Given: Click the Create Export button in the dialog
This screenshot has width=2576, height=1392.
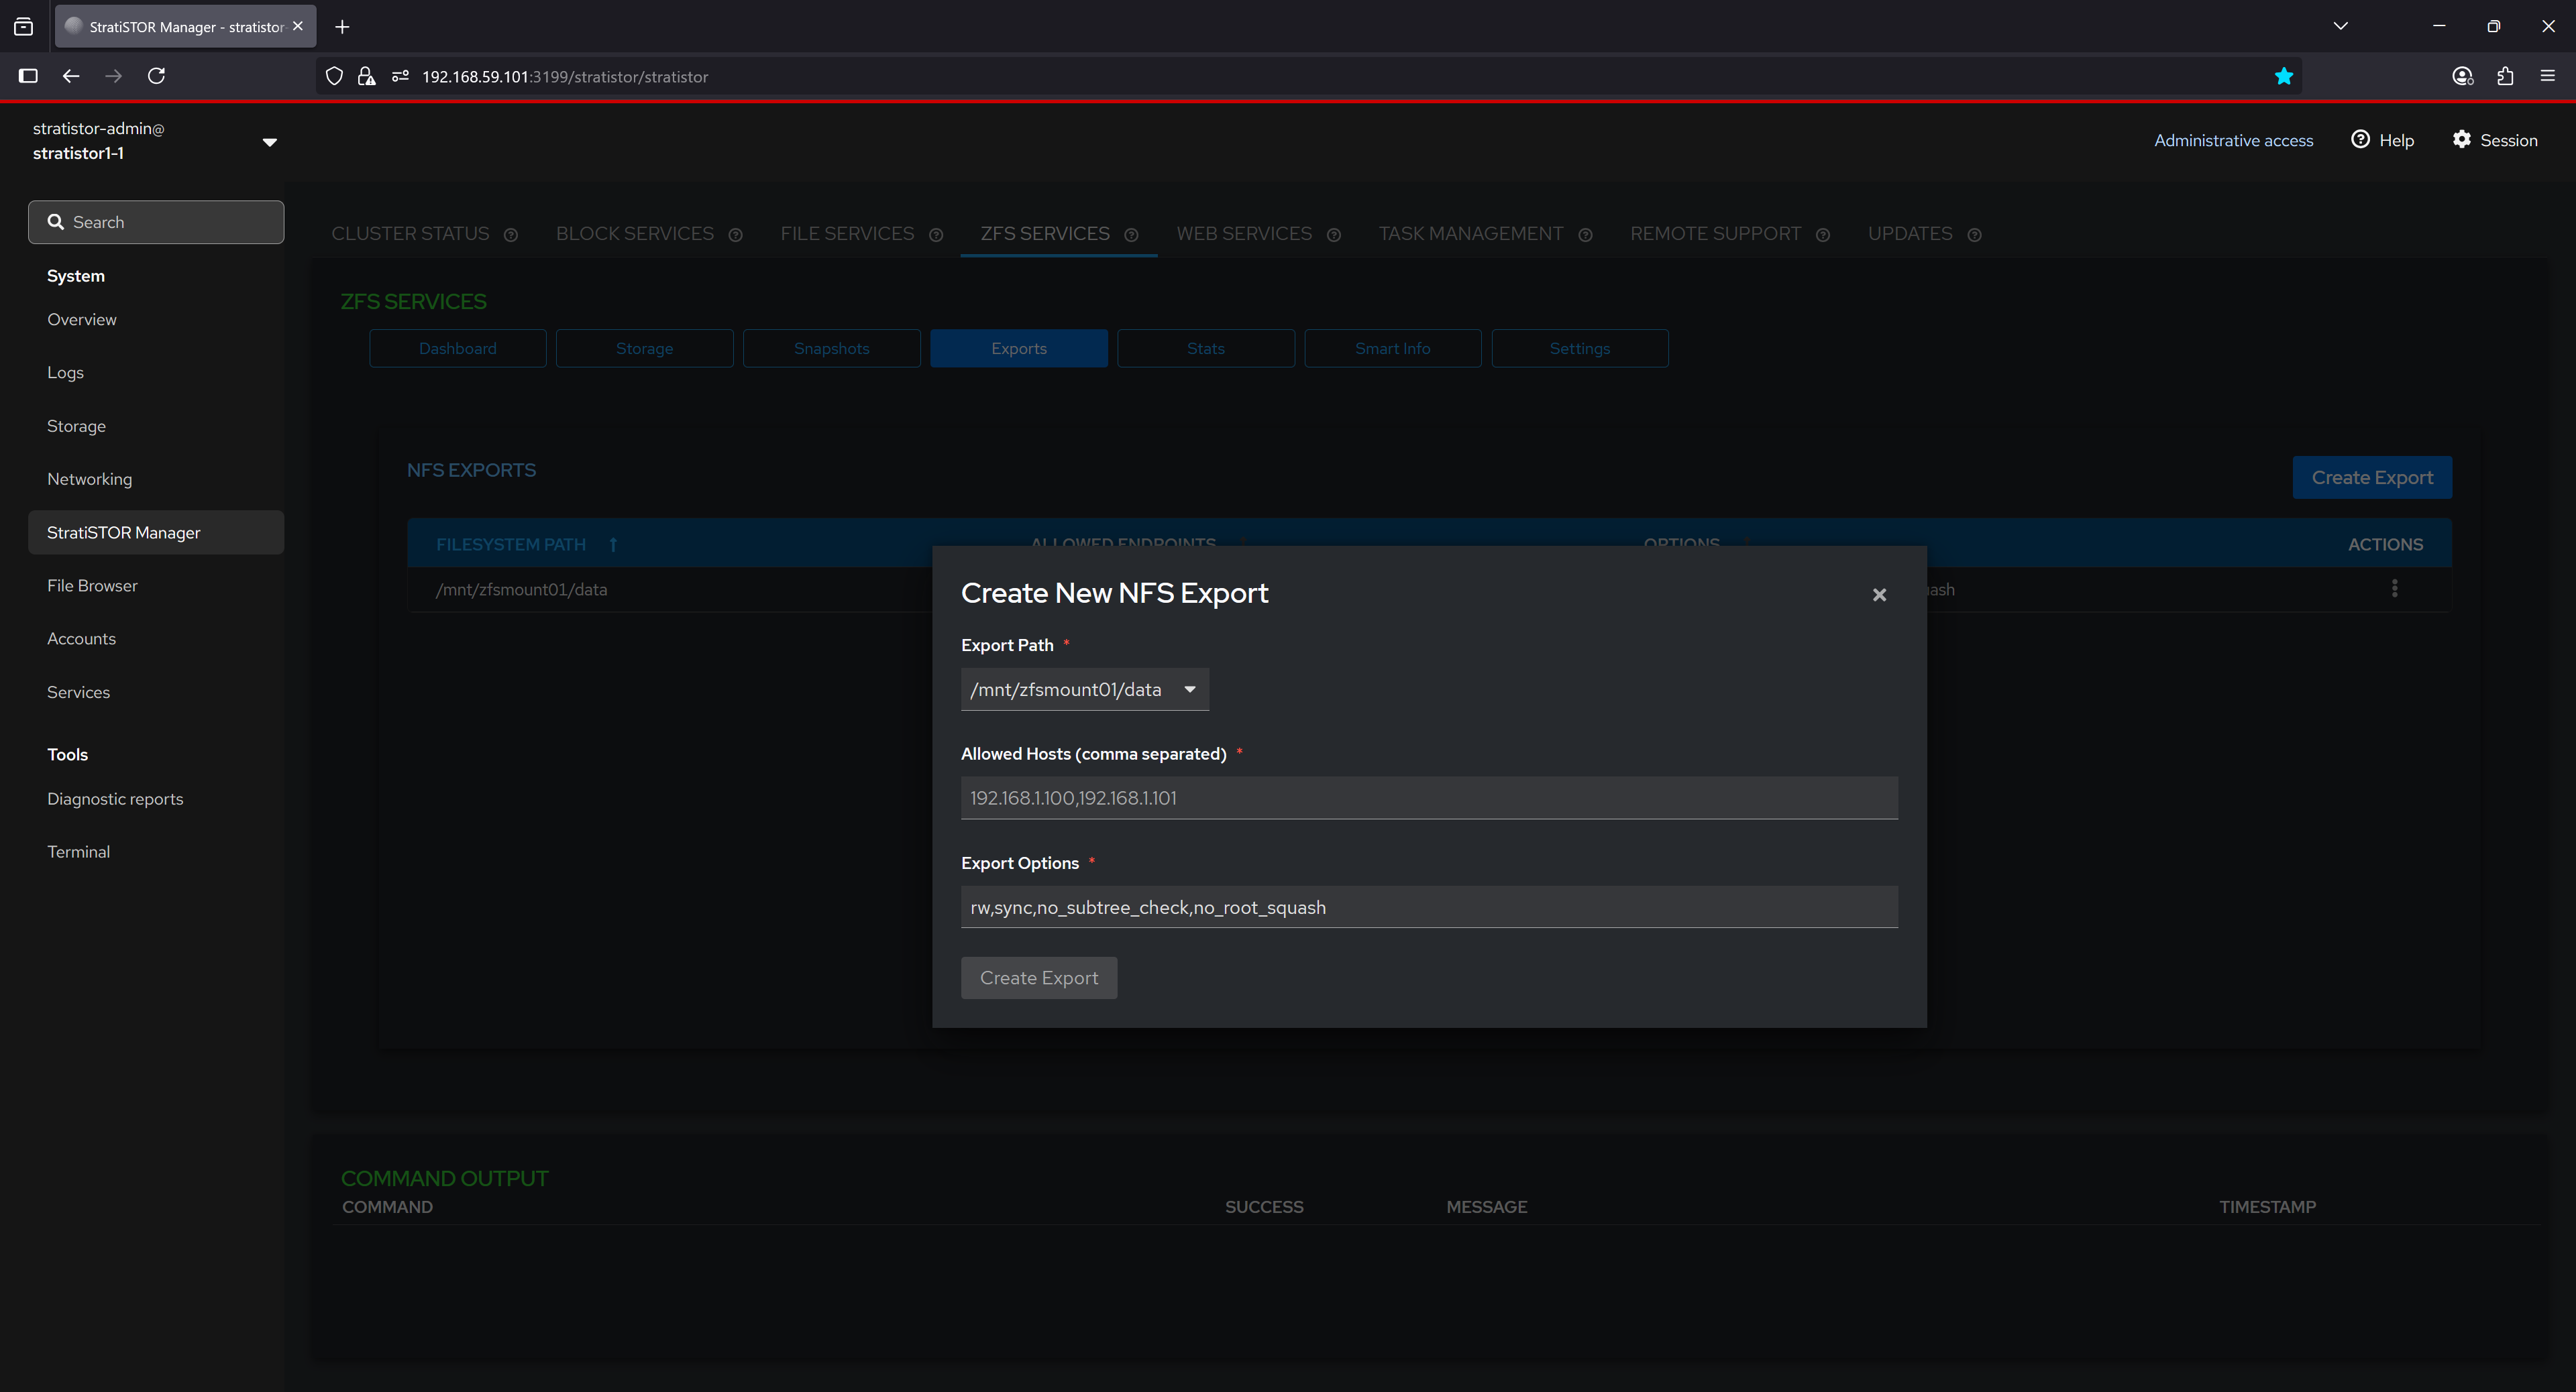Looking at the screenshot, I should [x=1038, y=978].
